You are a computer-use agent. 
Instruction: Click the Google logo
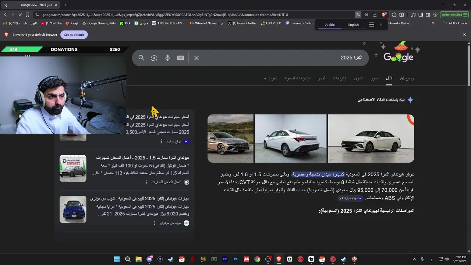(x=399, y=57)
